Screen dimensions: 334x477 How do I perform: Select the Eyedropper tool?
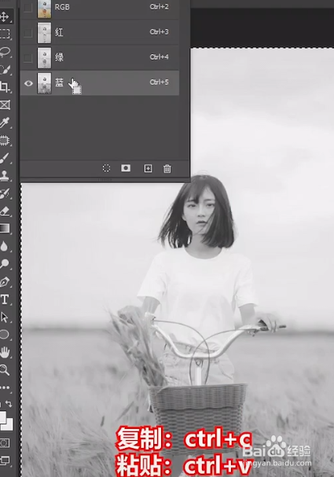point(5,123)
